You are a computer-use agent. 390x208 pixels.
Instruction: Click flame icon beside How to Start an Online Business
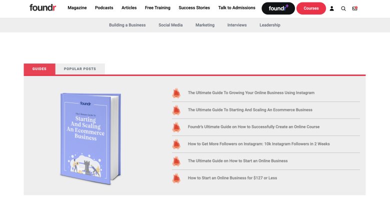(x=176, y=161)
